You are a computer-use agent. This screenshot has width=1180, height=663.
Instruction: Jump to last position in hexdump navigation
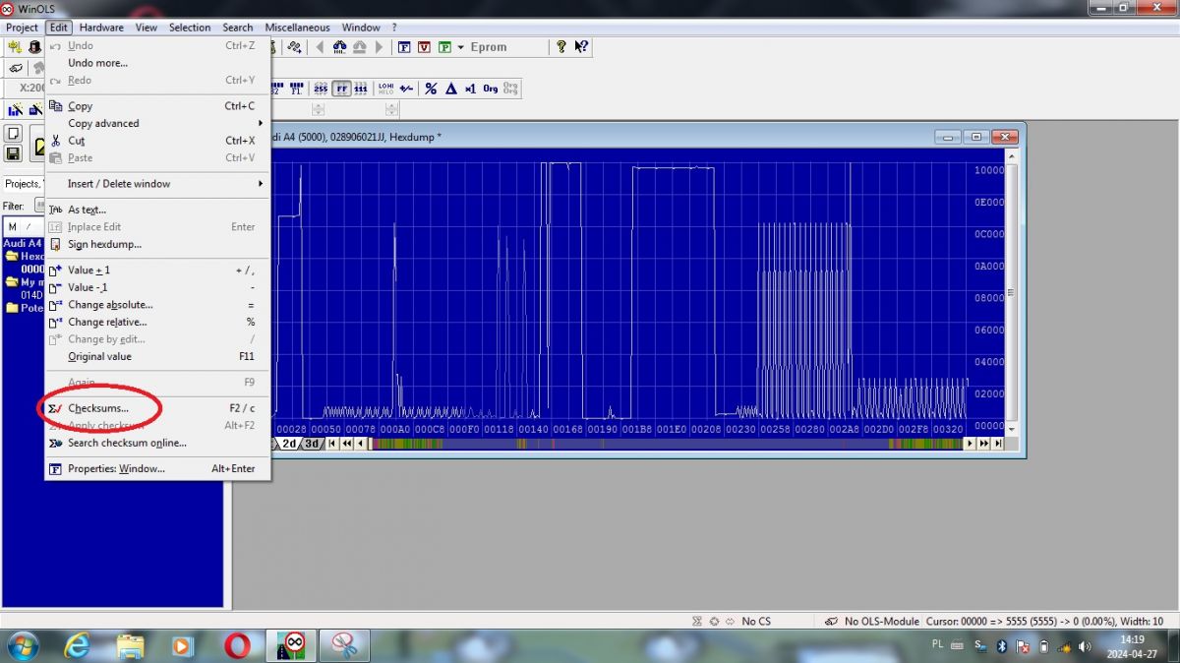point(997,444)
